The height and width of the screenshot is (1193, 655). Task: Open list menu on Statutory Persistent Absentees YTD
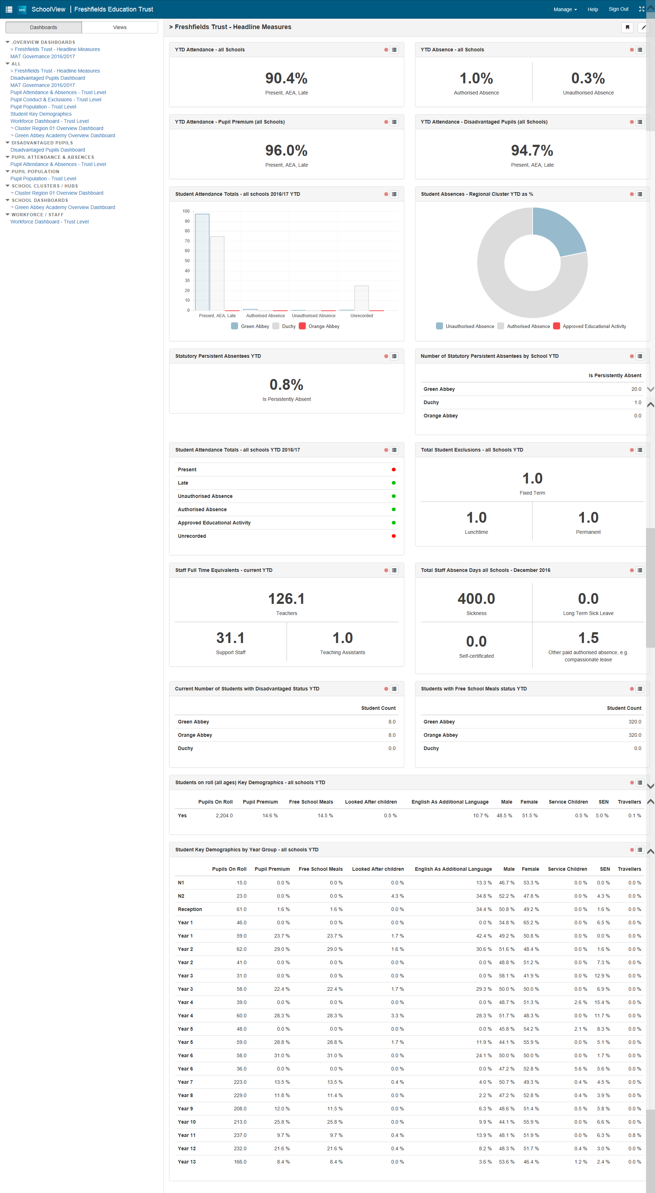[394, 357]
